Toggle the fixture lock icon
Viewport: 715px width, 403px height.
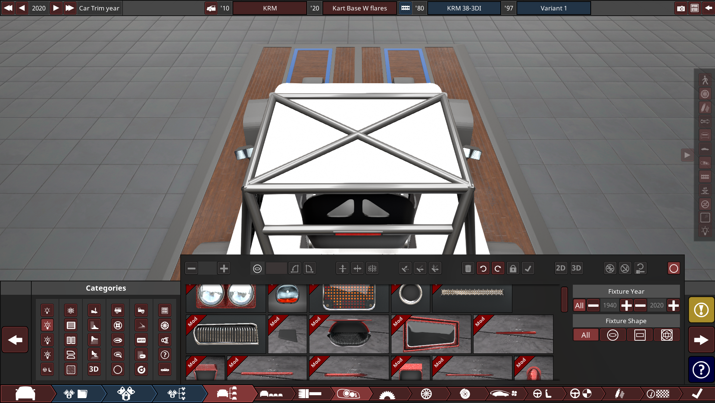point(513,268)
